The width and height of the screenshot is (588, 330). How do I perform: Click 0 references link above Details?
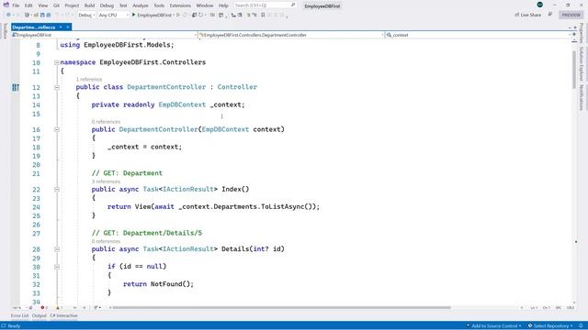pyautogui.click(x=106, y=241)
